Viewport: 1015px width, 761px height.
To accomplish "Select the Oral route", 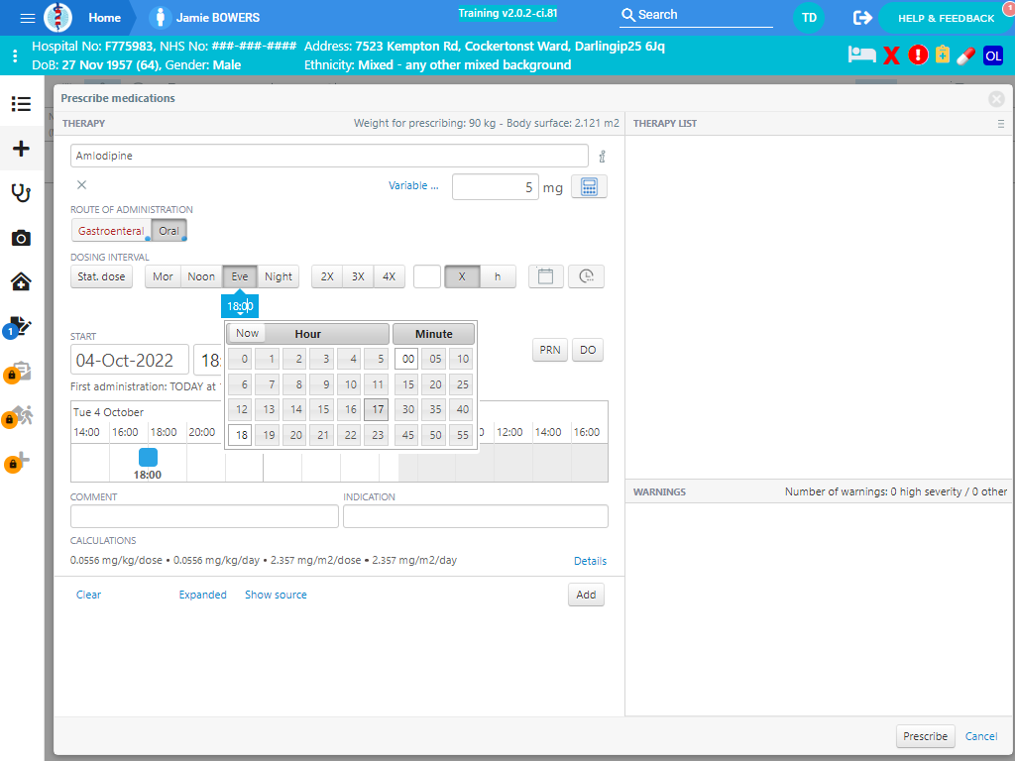I will [169, 231].
